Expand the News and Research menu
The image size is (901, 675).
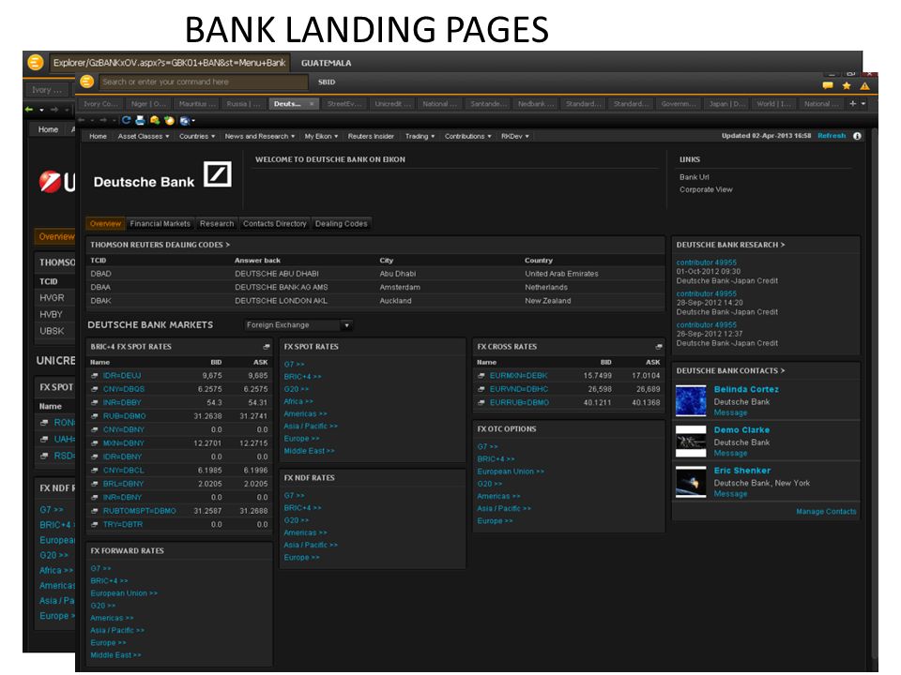260,136
